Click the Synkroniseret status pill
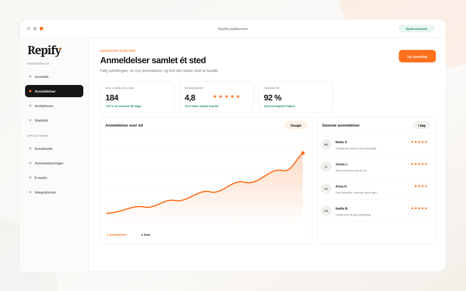 [x=416, y=29]
